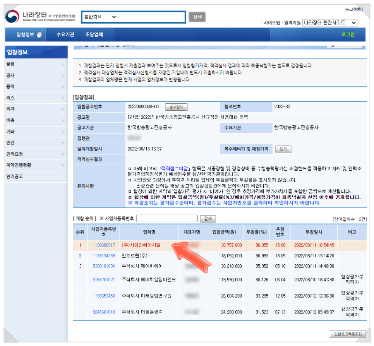This screenshot has width=374, height=346.
Task: Click bid amount 118,052,000
Action: pos(230,256)
